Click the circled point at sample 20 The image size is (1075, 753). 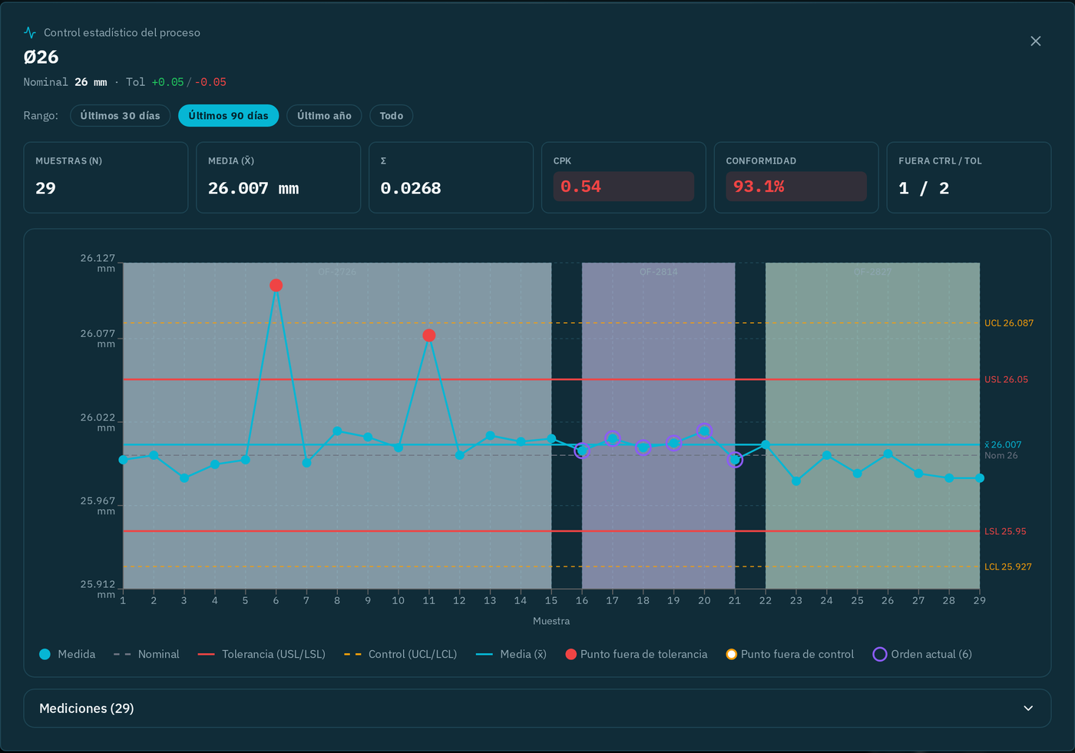pyautogui.click(x=704, y=431)
